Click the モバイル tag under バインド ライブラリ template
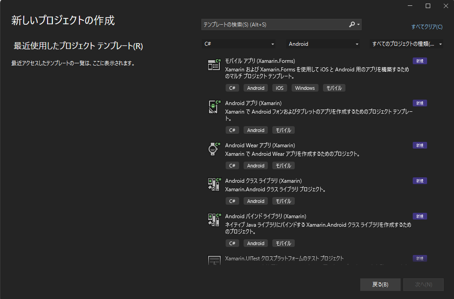454x299 pixels. (x=284, y=243)
